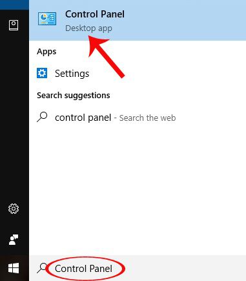Open the Settings app result

tap(138, 74)
